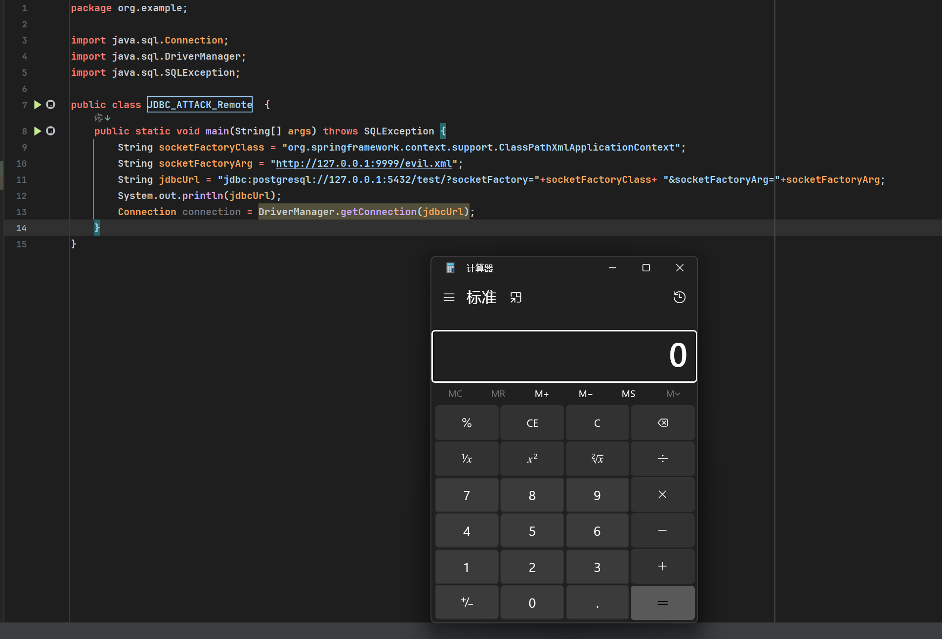Select the JDBC_ATTACK_Remote class name

(200, 105)
